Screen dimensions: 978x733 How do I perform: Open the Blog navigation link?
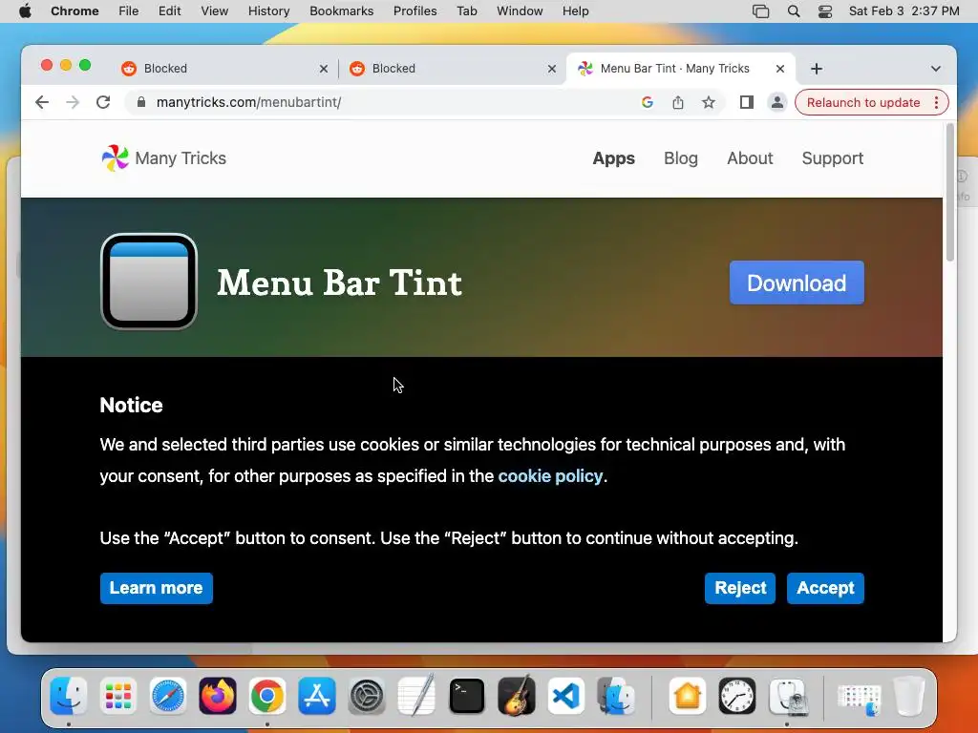[680, 158]
